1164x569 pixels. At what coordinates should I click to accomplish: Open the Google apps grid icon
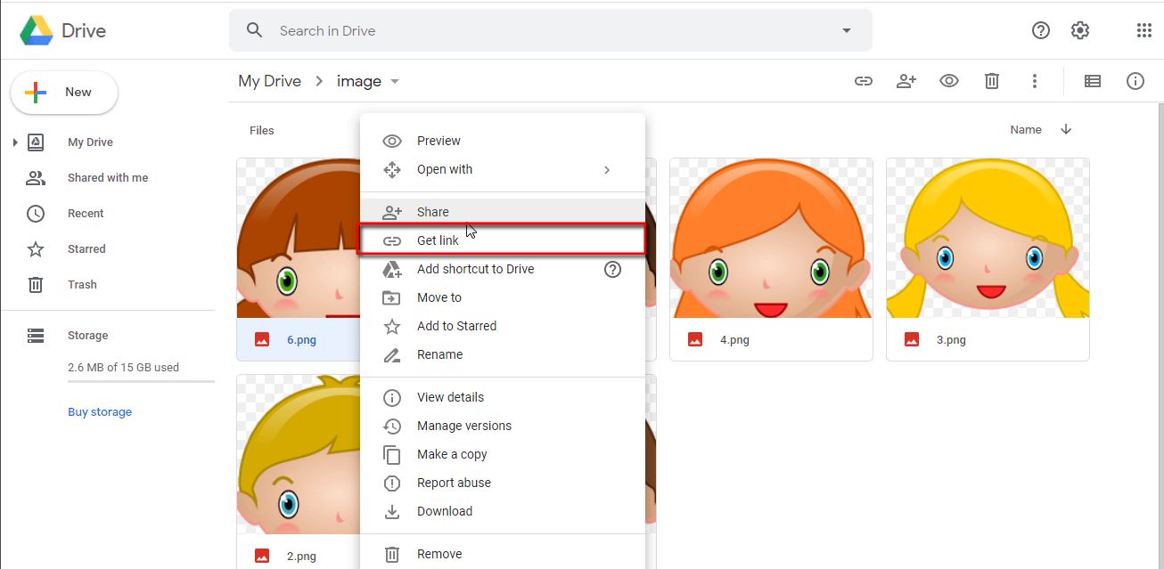click(x=1144, y=29)
